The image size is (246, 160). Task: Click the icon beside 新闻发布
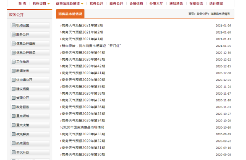point(14,71)
